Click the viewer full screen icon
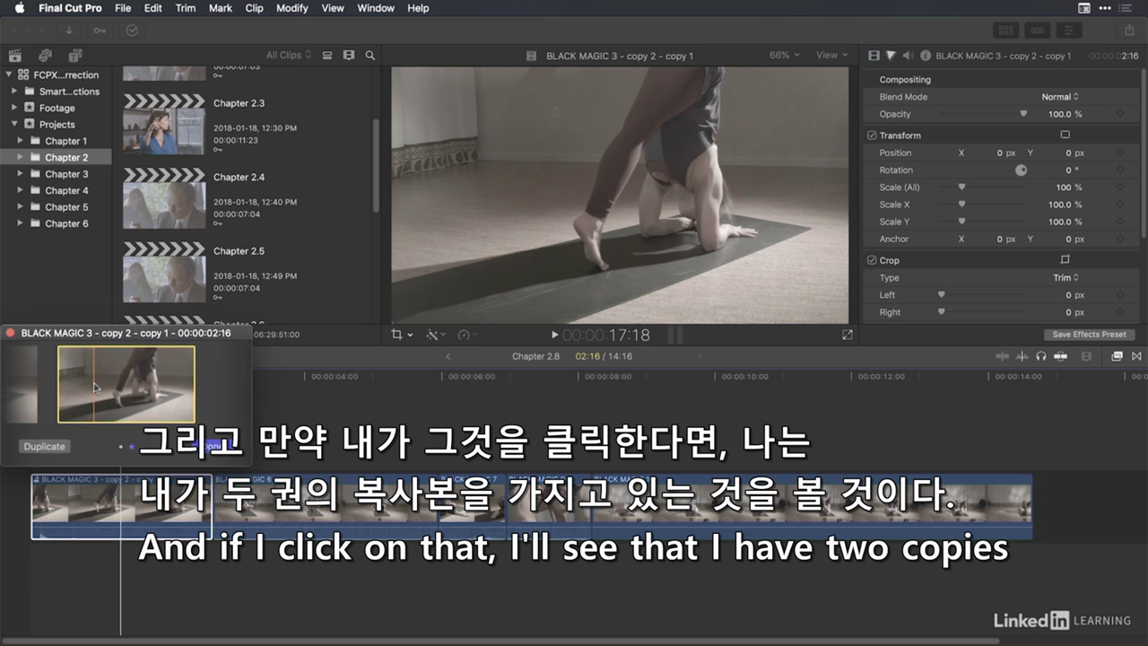Viewport: 1148px width, 646px height. [x=848, y=335]
